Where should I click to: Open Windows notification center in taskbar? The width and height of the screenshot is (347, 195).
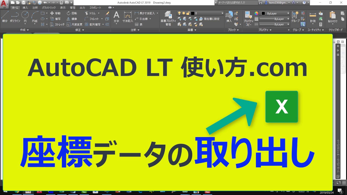[x=340, y=191]
